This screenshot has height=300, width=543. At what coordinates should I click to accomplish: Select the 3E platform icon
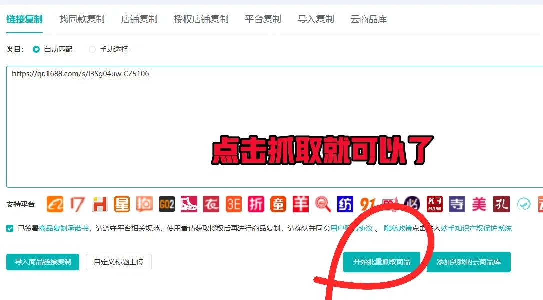point(233,204)
